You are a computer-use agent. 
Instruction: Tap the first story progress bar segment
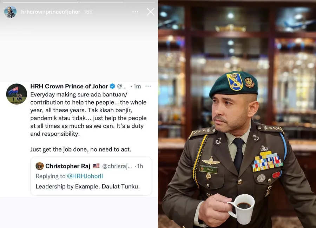coord(40,2)
